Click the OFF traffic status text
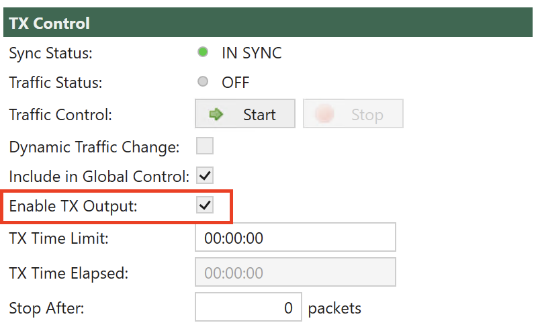Viewport: 540px width, 333px height. click(x=236, y=83)
